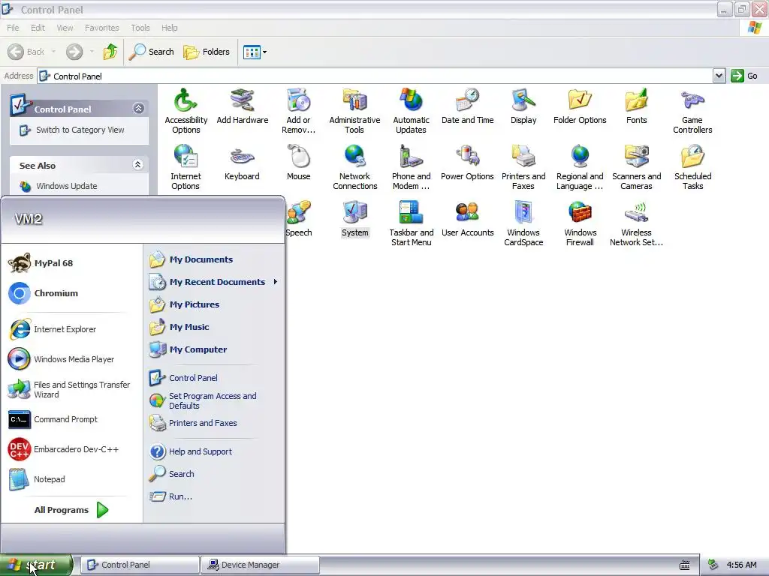Launch MyPal 68 from Start menu
Viewport: 769px width, 576px height.
[71, 263]
